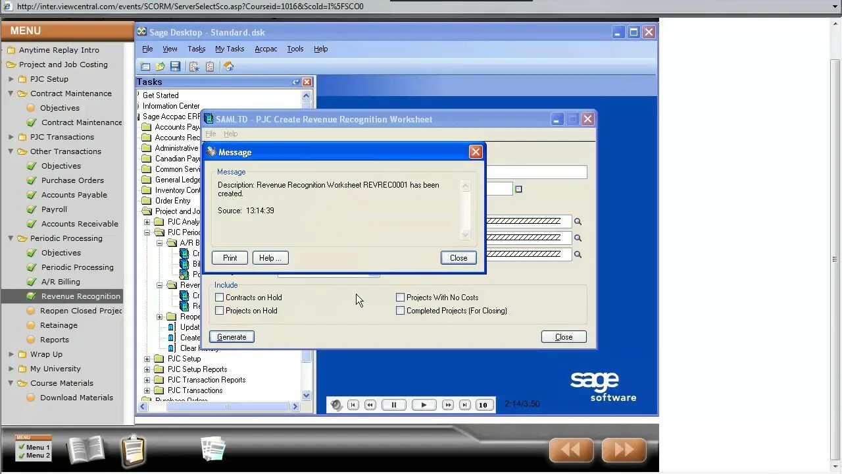Click the home icon in the toolbar
Screen dimensions: 842x474
228,66
